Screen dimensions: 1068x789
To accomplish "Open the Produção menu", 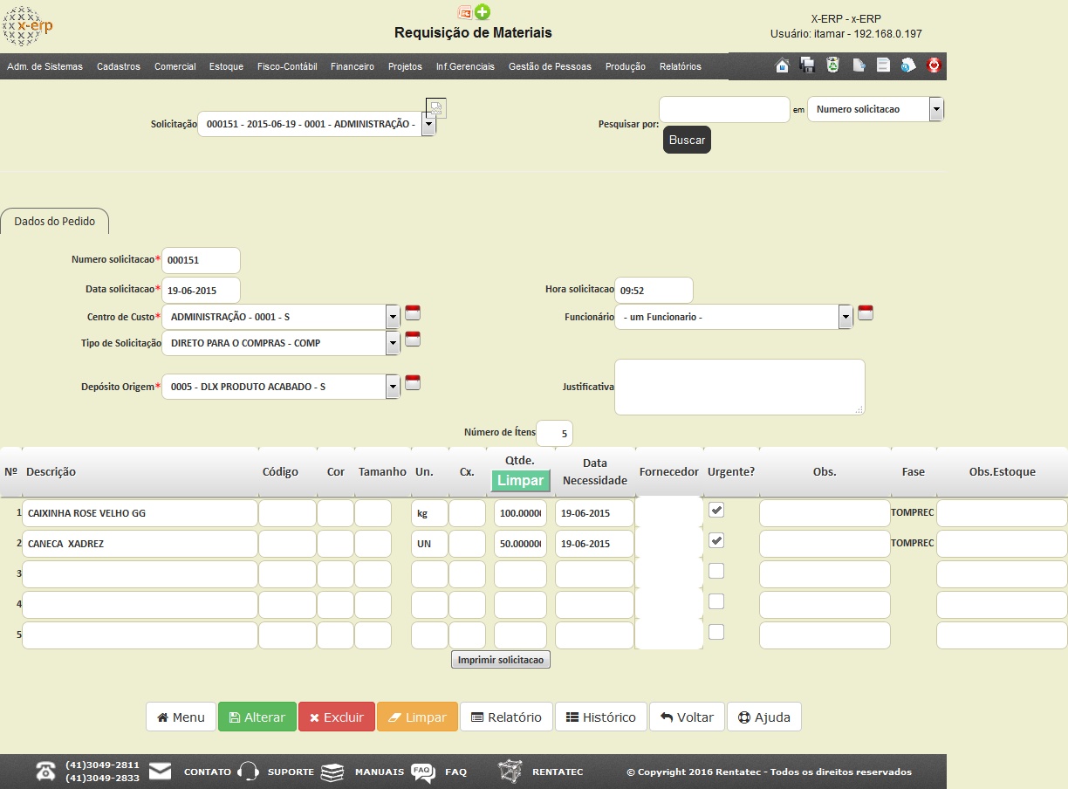I will (626, 66).
